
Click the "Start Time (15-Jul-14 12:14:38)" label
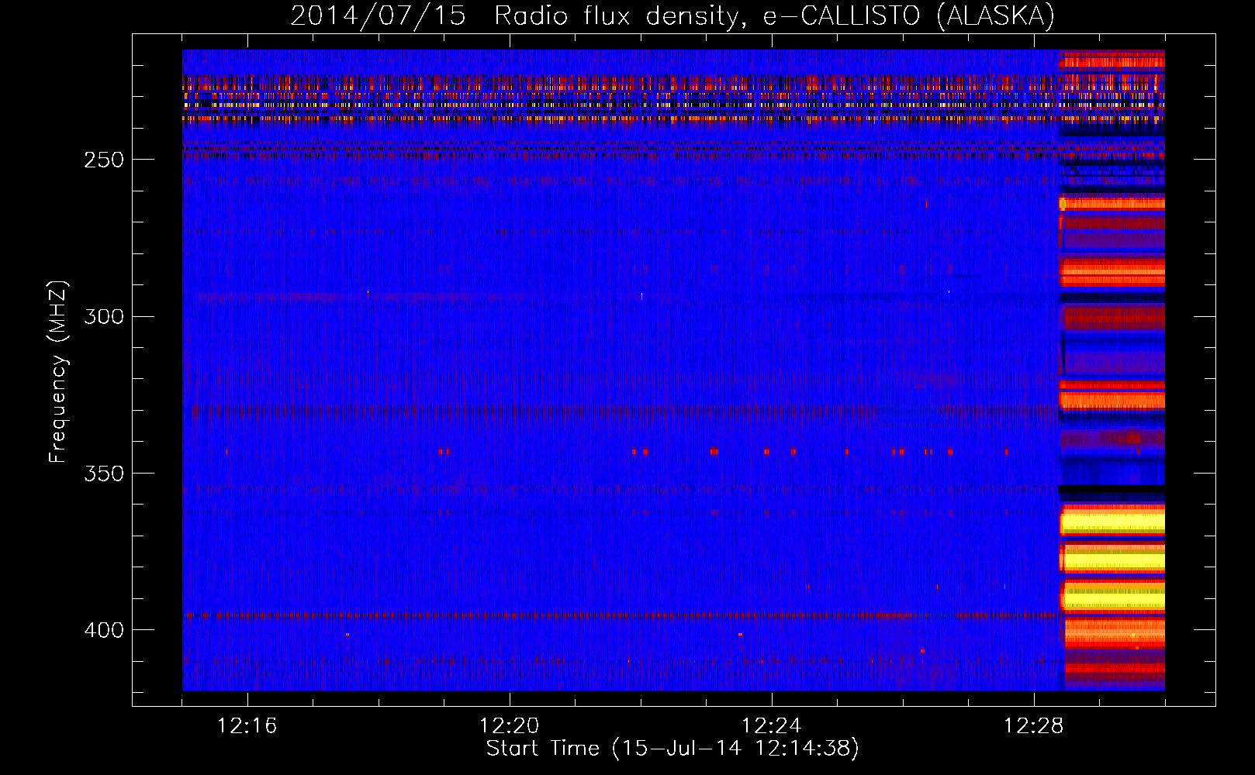coord(672,749)
